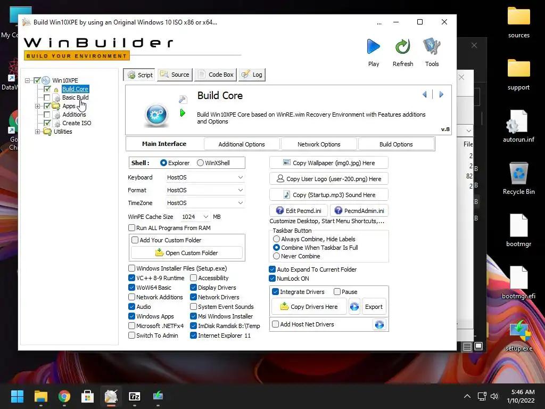Select Additions in the tree
Image resolution: width=545 pixels, height=409 pixels.
(73, 114)
